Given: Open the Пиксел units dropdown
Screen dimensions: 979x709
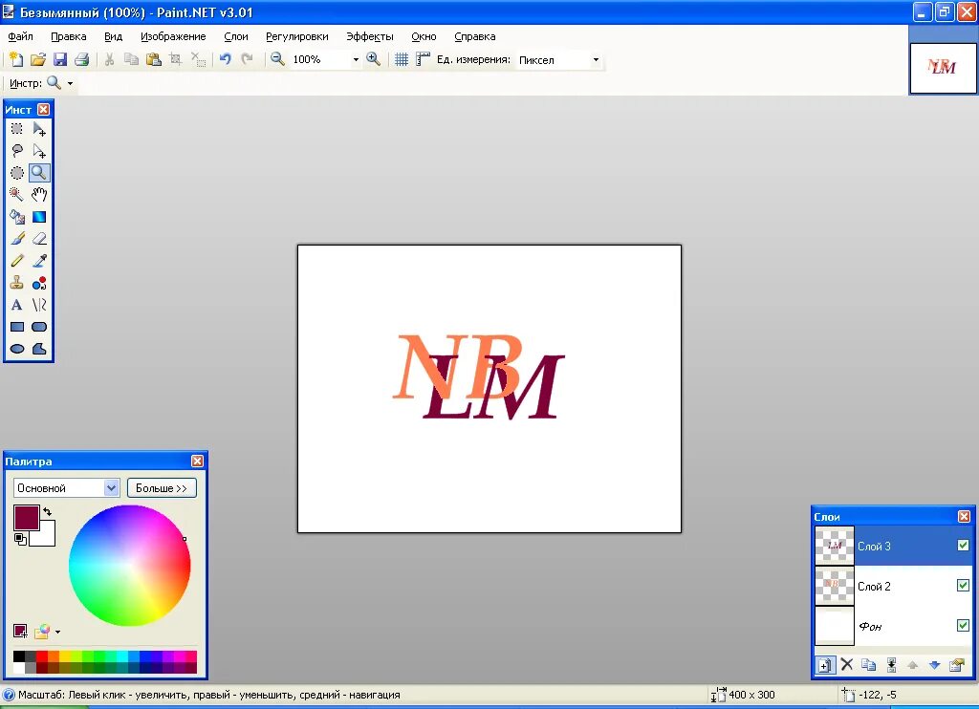Looking at the screenshot, I should click(596, 60).
